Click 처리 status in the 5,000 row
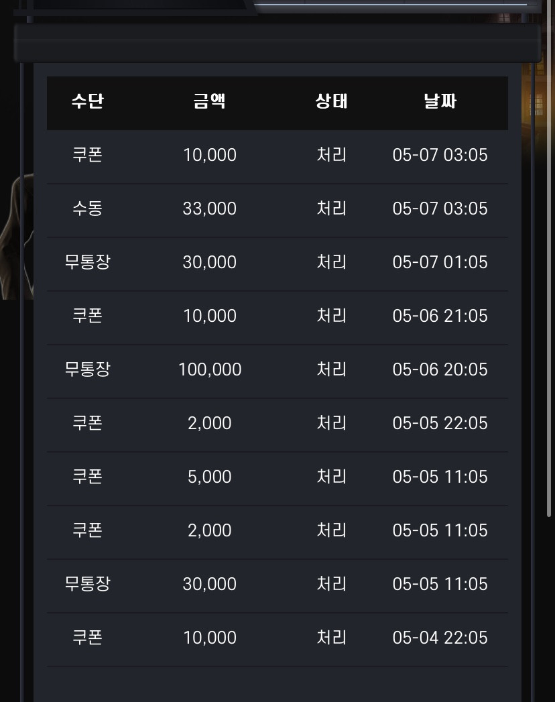Image resolution: width=555 pixels, height=702 pixels. point(331,477)
